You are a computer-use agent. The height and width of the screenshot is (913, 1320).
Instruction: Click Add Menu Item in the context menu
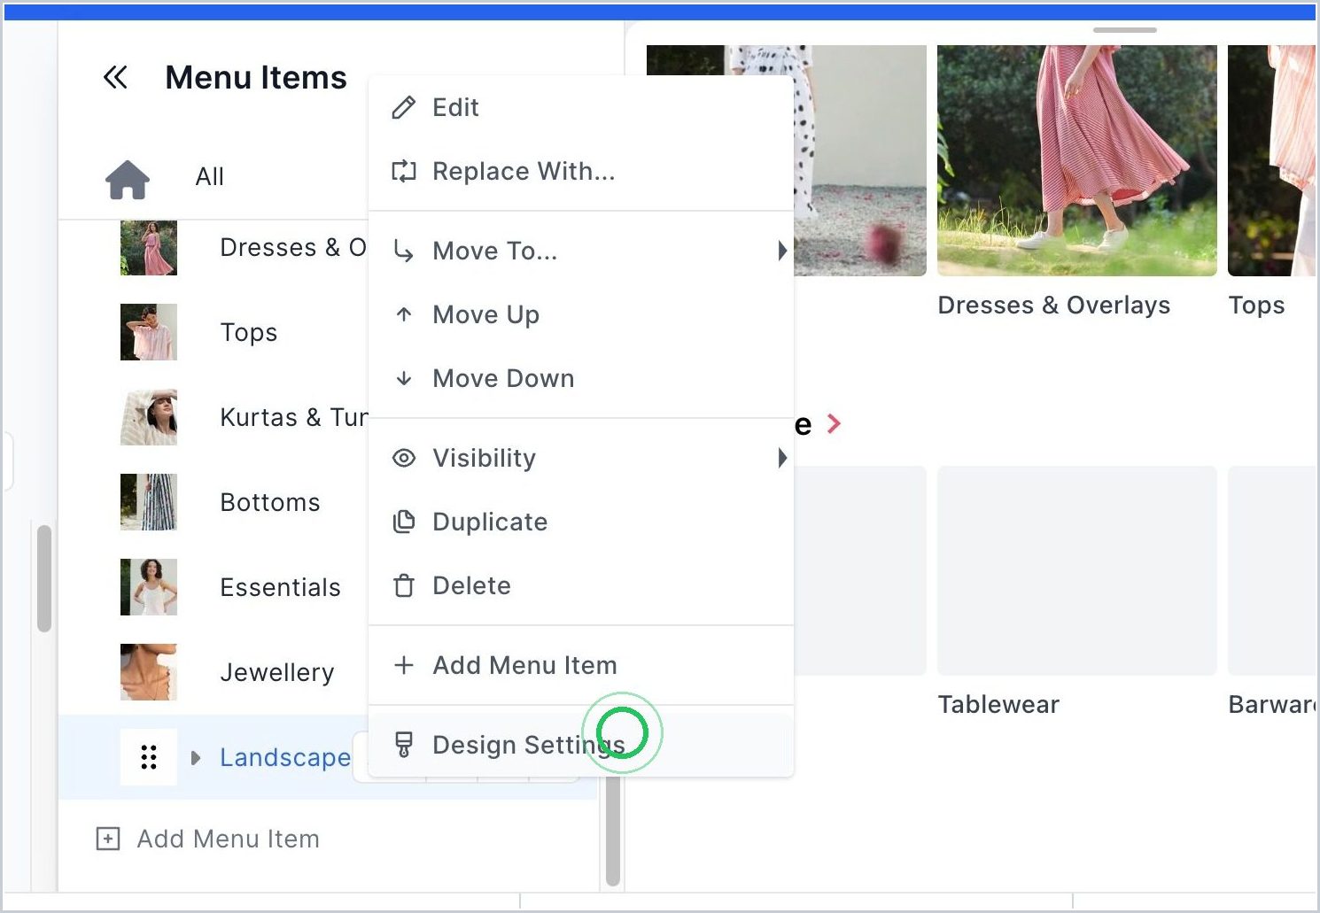click(581, 665)
